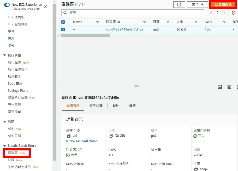Open 事件 in sidebar
Screen dimensions: 238x171
(x=11, y=31)
